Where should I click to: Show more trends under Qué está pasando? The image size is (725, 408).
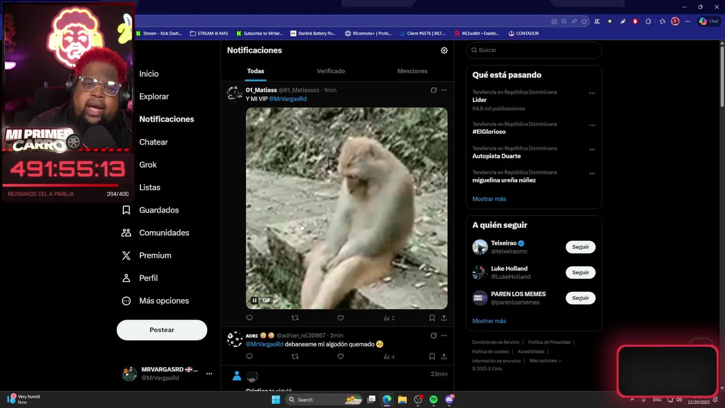tap(489, 199)
